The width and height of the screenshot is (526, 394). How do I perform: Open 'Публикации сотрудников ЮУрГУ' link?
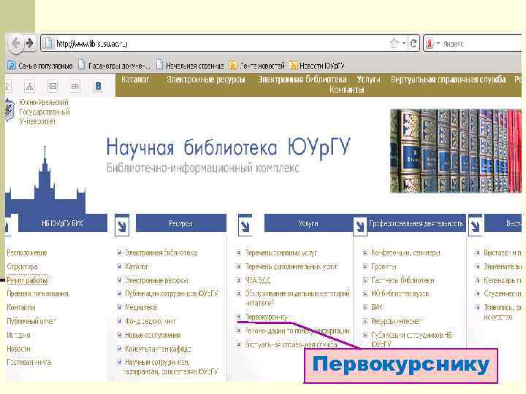click(172, 294)
